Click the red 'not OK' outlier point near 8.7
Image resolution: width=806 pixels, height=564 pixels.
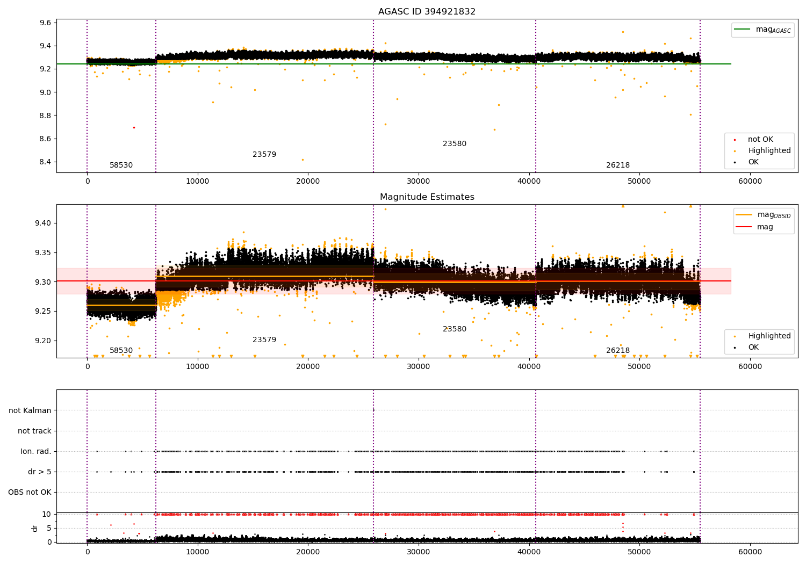coord(134,127)
